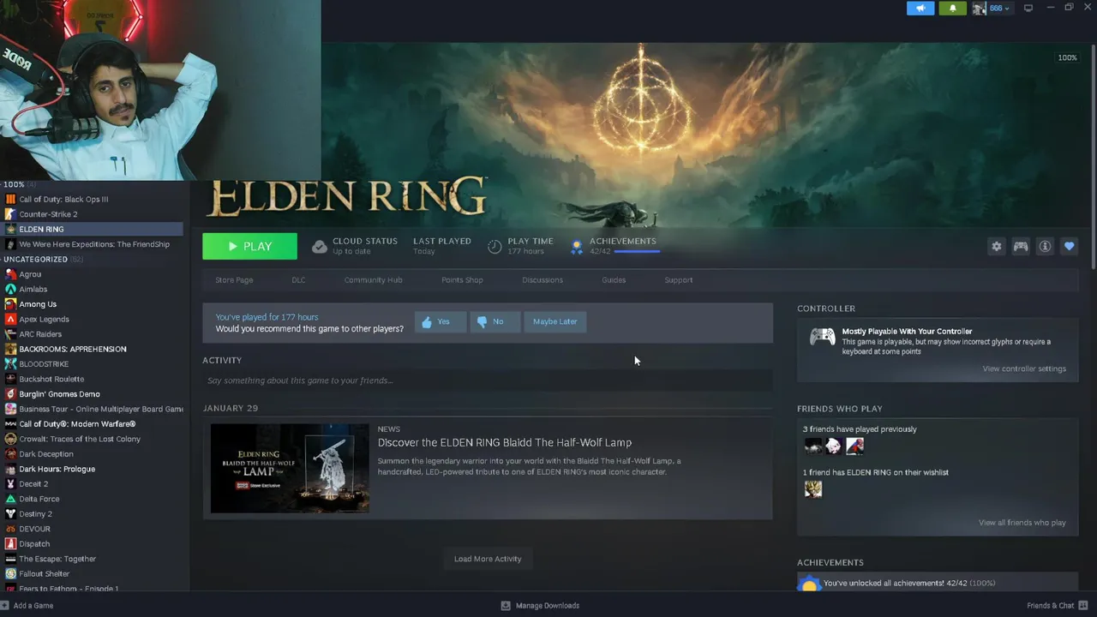Open the green notifications bell
Viewport: 1097px width, 617px height.
[952, 8]
